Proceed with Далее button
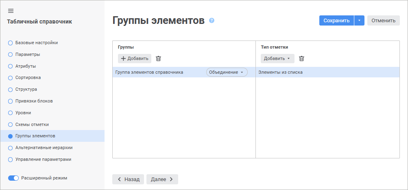The height and width of the screenshot is (190, 408). (162, 179)
